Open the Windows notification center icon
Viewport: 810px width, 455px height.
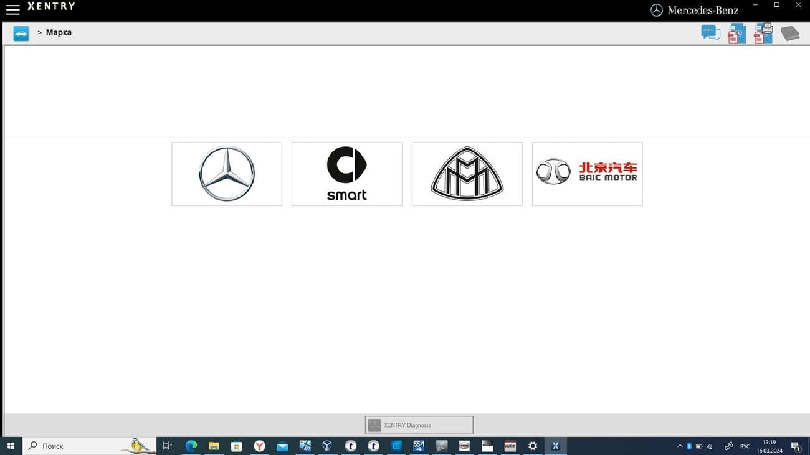[796, 446]
